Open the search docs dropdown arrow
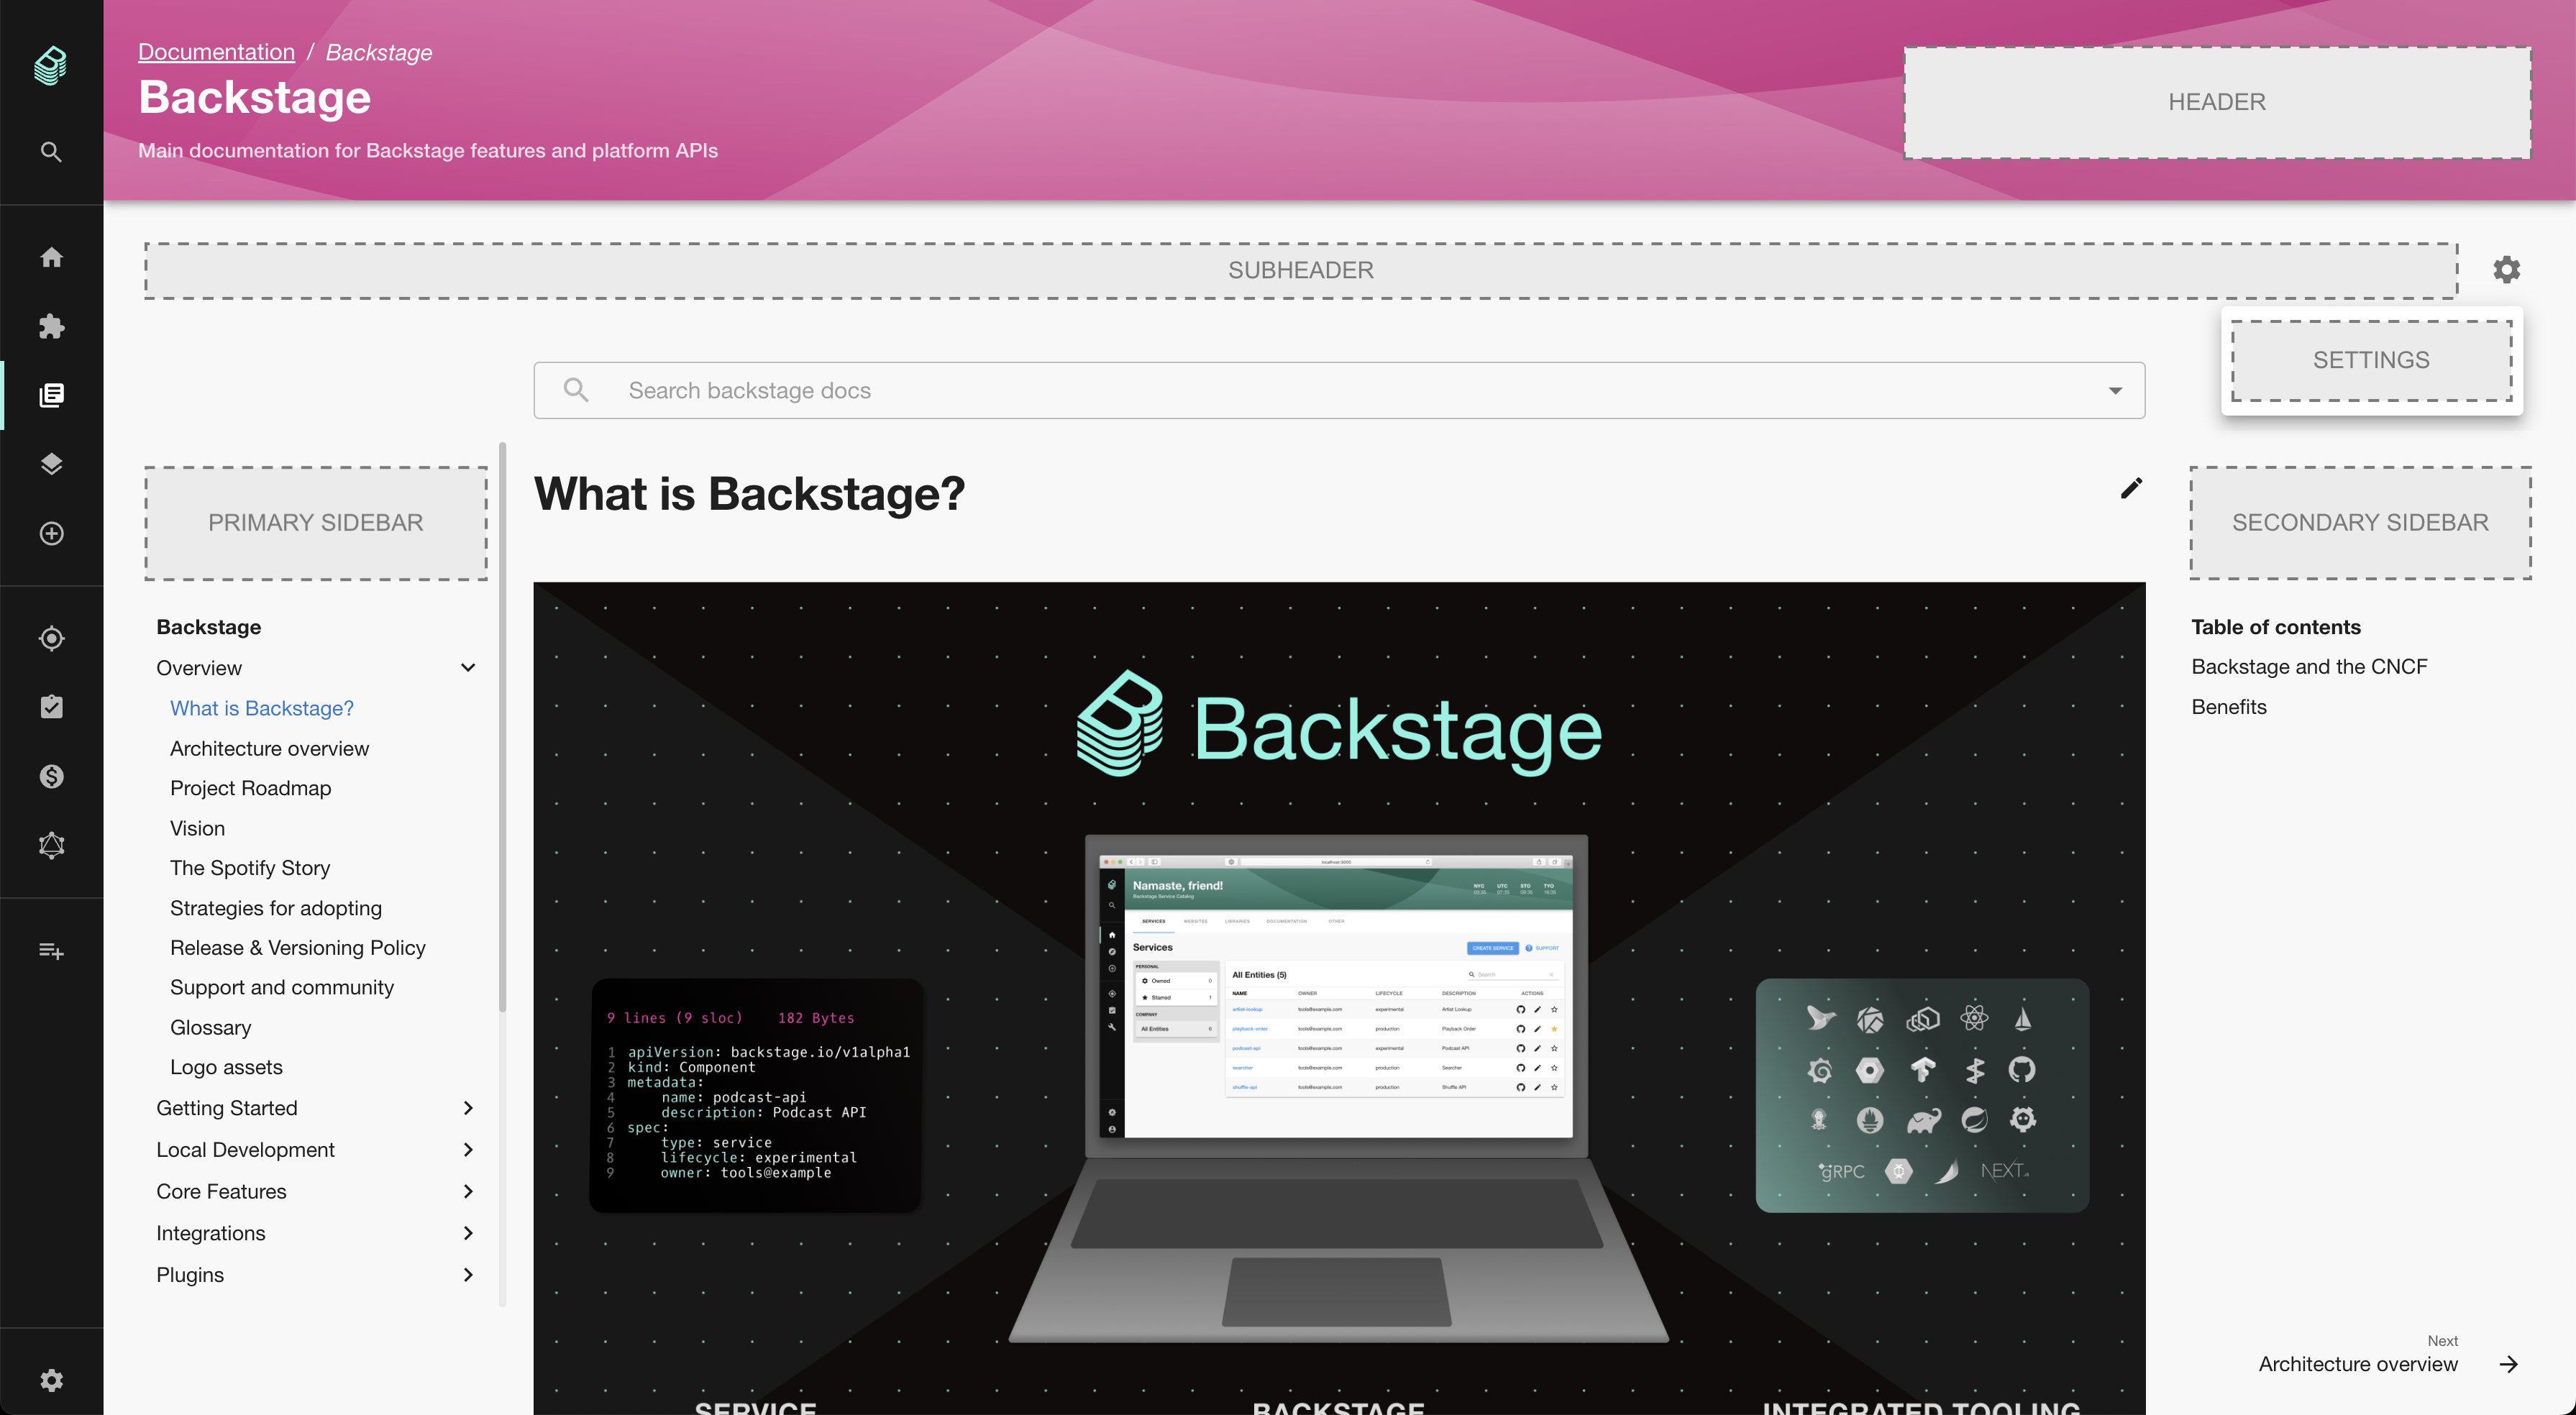Screen dimensions: 2576x1415 2115,391
